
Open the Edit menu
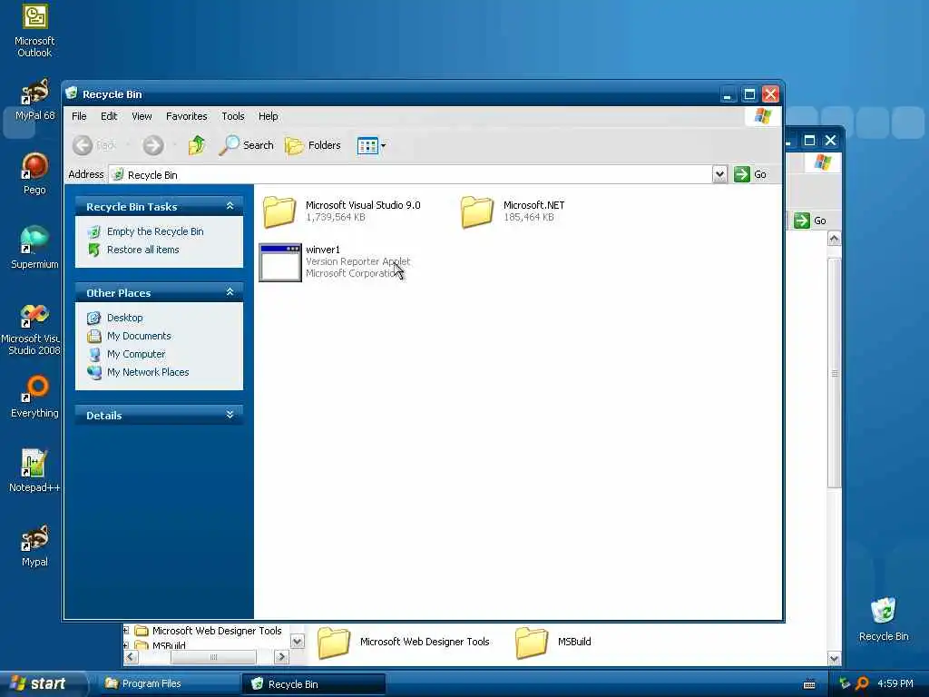109,116
